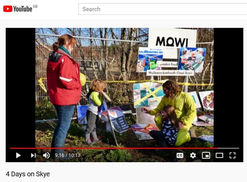Screen dimensions: 247x182
Task: Switch to the miniplayer
Action: [206, 155]
